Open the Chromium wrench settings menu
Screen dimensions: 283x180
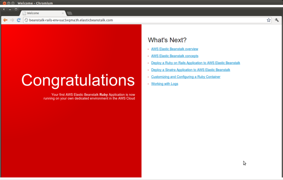pos(277,20)
